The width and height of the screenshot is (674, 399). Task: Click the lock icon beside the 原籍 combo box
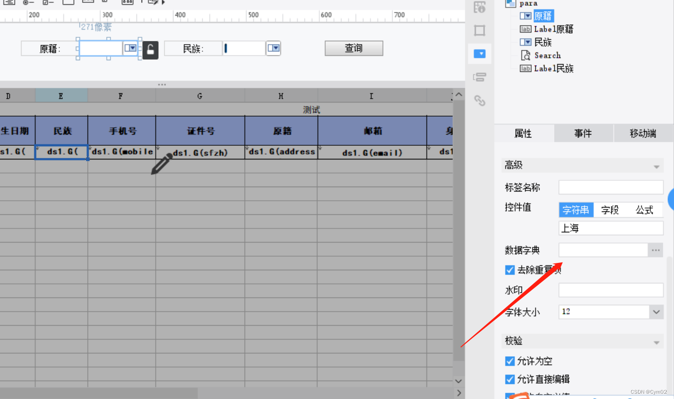point(150,50)
